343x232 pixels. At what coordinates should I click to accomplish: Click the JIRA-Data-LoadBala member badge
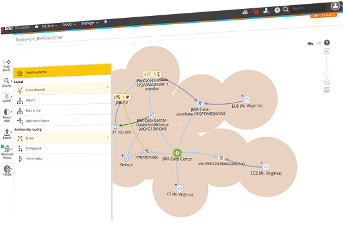[x=152, y=75]
